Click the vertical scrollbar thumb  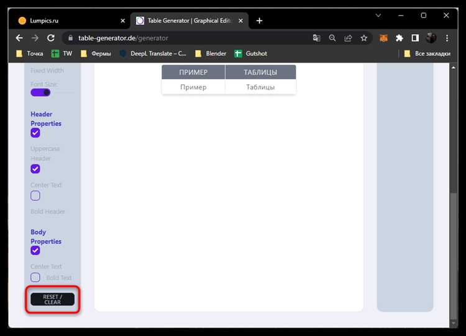pos(453,255)
